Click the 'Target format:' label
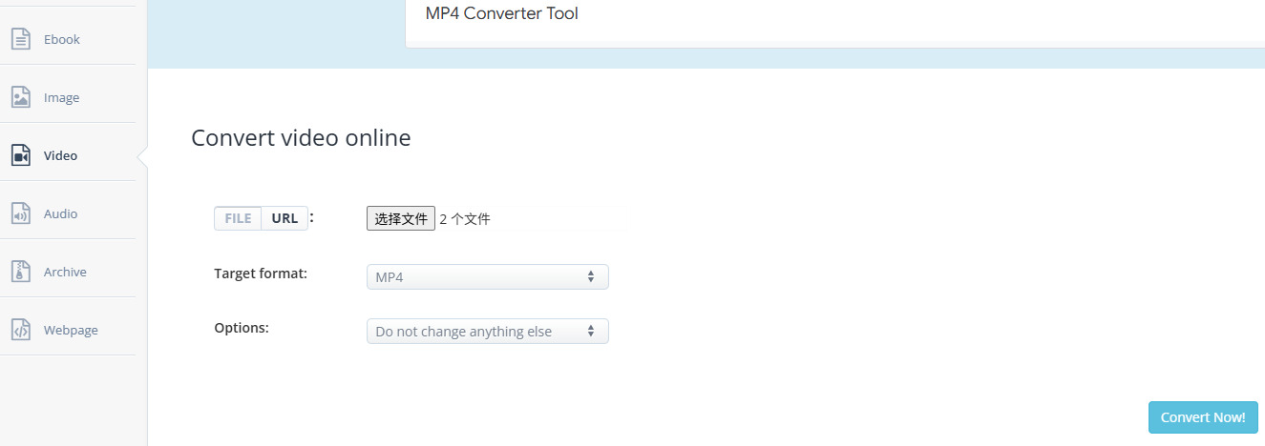 point(261,274)
